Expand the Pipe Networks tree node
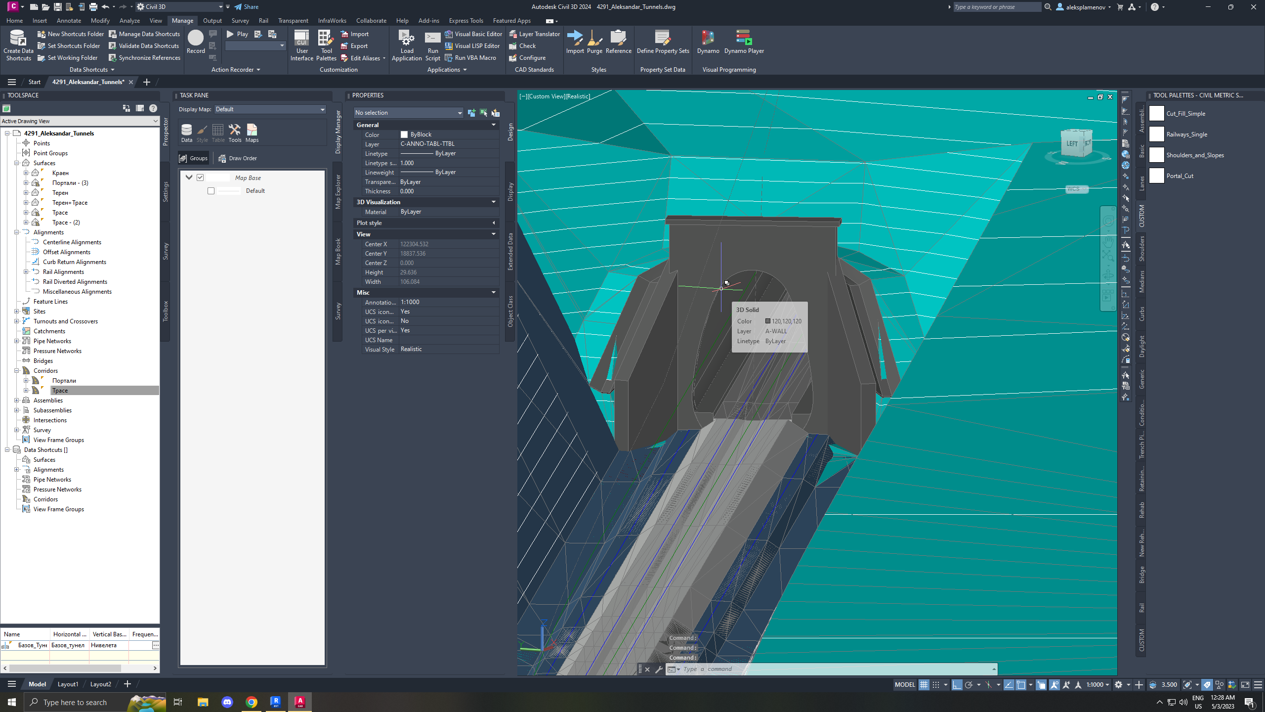1265x712 pixels. click(17, 341)
